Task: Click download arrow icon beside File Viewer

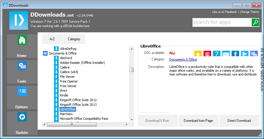Action: click(56, 77)
